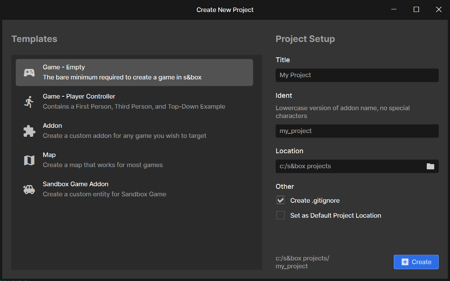Pick the Addon template

[134, 131]
